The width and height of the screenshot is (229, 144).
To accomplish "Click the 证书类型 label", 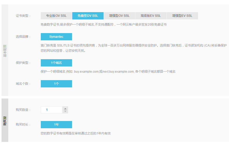I will click(23, 16).
